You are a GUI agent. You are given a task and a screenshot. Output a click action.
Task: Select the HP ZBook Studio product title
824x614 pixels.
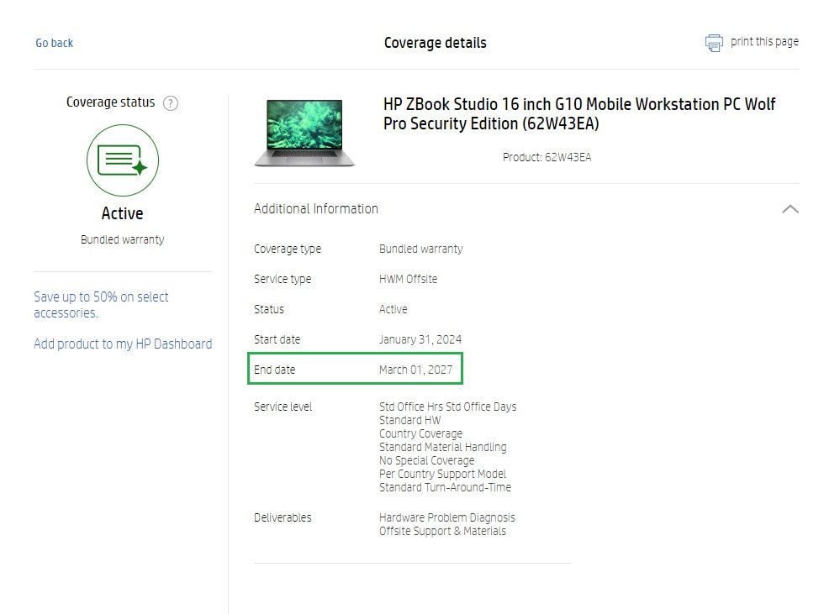point(579,113)
